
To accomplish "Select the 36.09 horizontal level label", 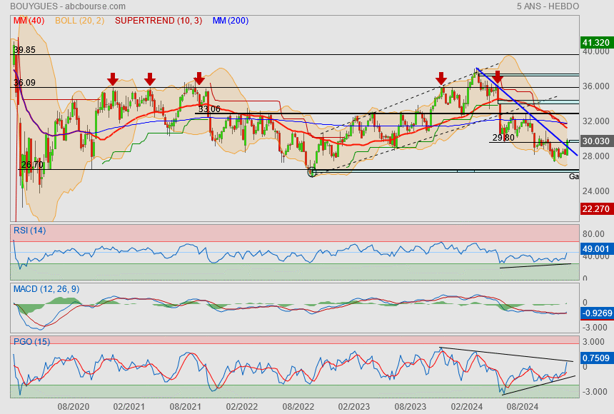I will point(24,83).
